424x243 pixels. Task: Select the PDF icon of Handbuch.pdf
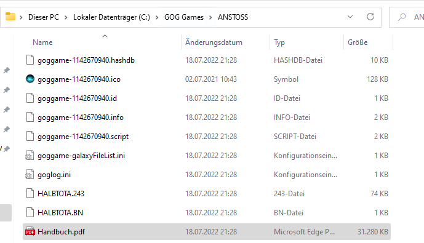(30, 232)
